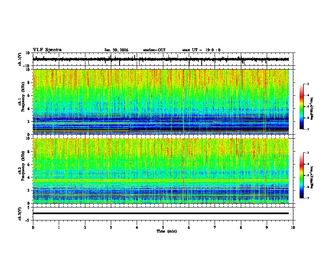Click the "station=OUI" header label
The image size is (330, 255).
[x=154, y=50]
